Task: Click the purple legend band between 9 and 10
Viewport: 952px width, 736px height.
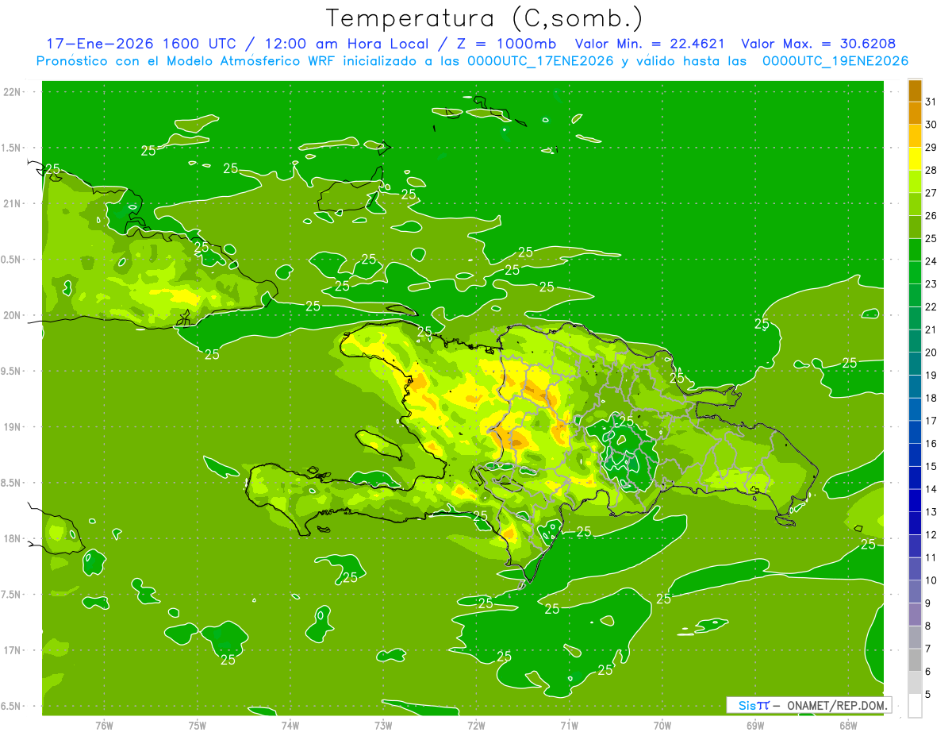Action: point(915,591)
